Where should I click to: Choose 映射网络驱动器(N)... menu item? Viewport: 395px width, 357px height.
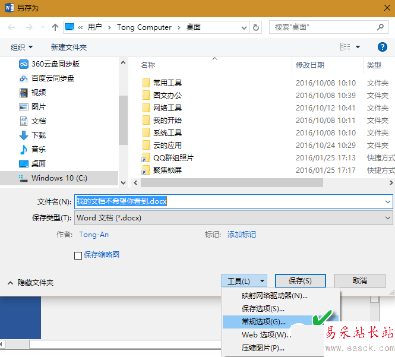[x=281, y=296]
